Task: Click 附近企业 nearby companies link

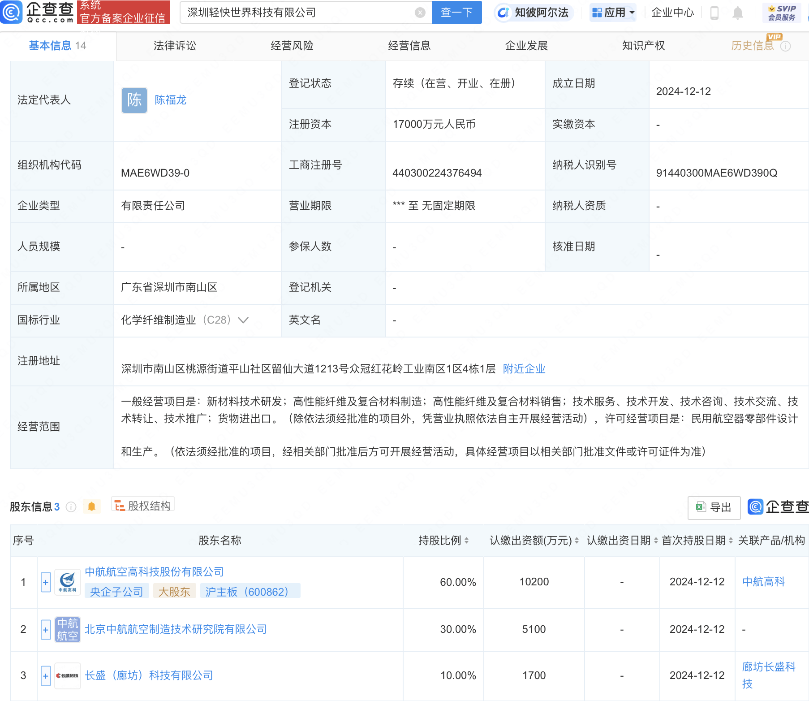Action: (524, 369)
